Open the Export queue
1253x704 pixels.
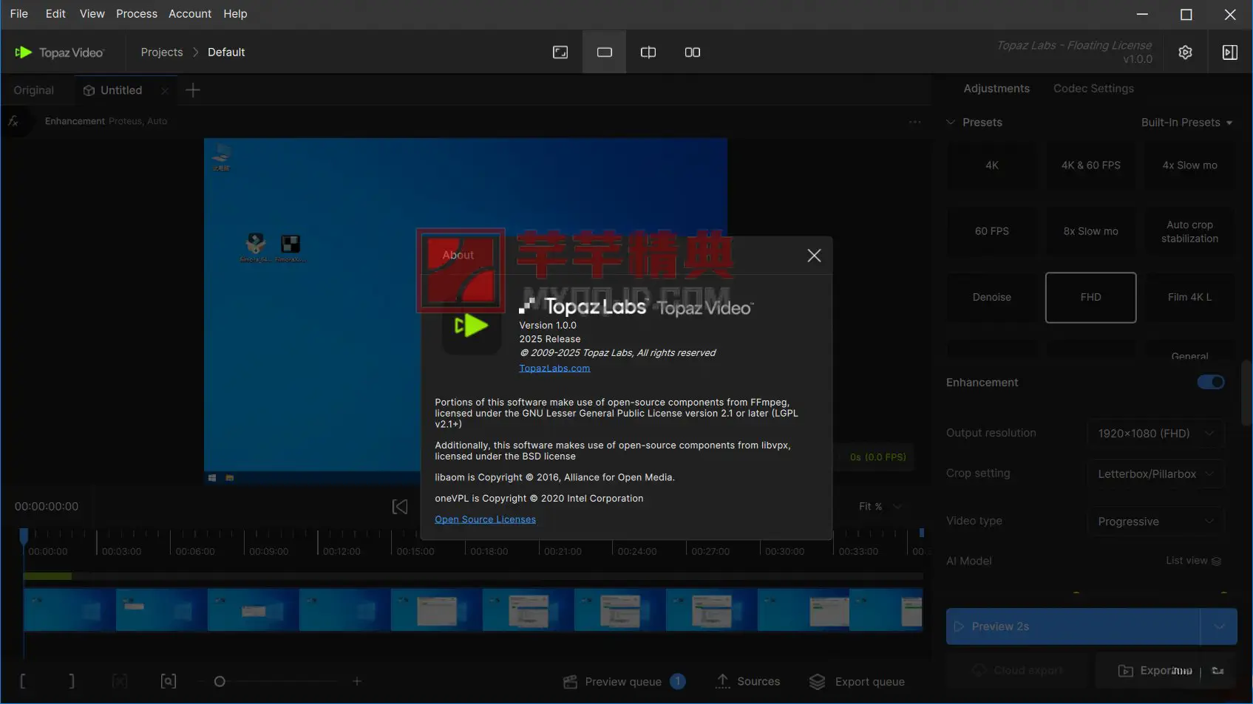click(858, 682)
